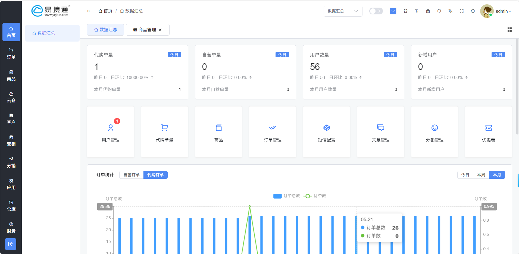Click the refresh icon in header

(x=473, y=11)
